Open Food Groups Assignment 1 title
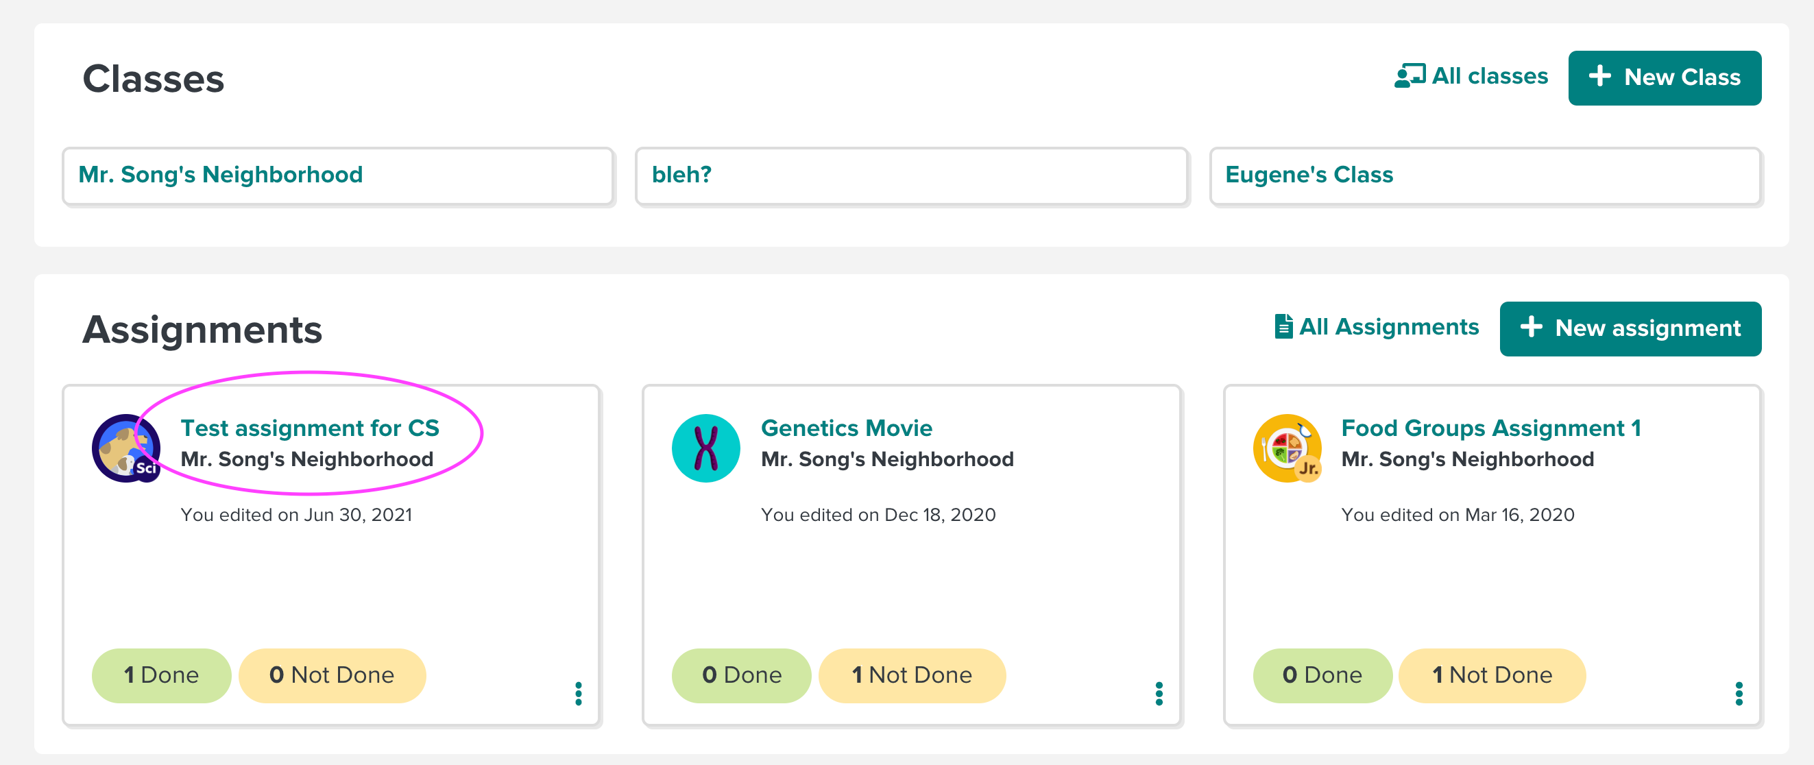The image size is (1814, 765). 1491,428
